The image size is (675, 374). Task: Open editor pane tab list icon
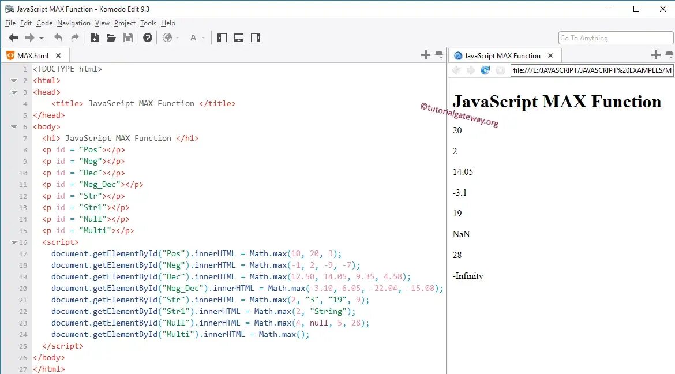point(439,55)
